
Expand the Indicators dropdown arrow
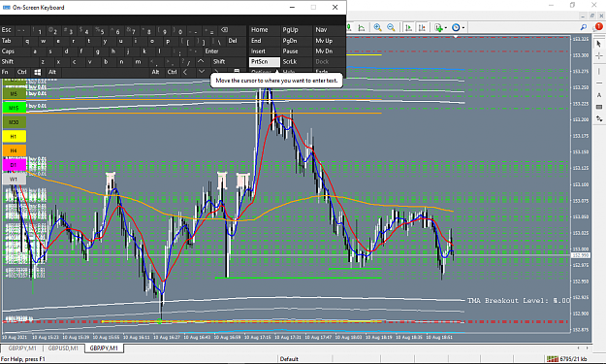point(446,28)
